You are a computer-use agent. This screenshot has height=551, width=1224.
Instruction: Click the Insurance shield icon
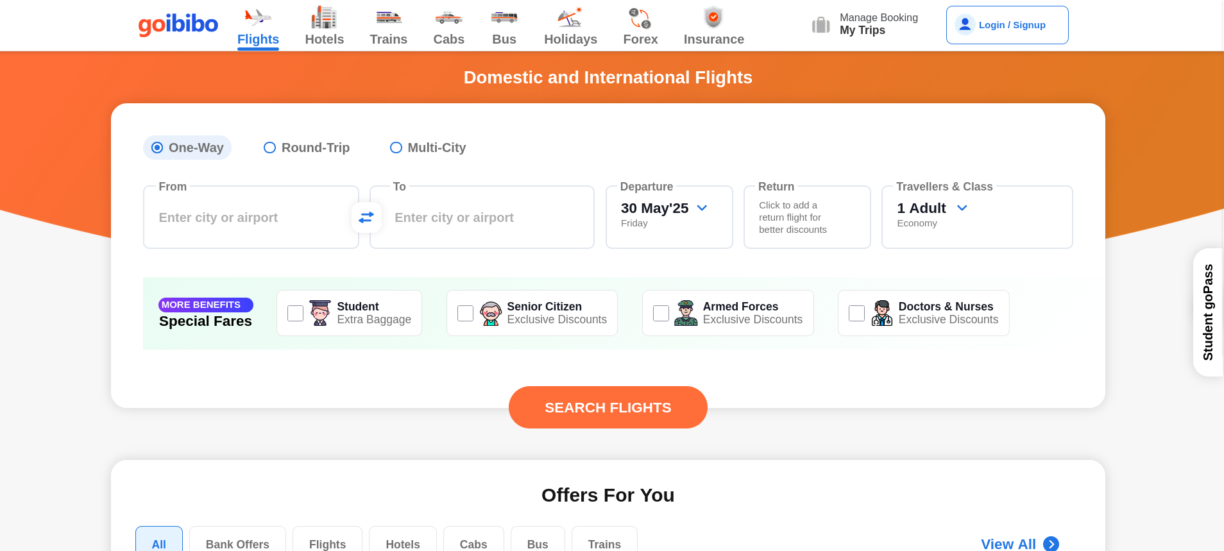tap(713, 17)
